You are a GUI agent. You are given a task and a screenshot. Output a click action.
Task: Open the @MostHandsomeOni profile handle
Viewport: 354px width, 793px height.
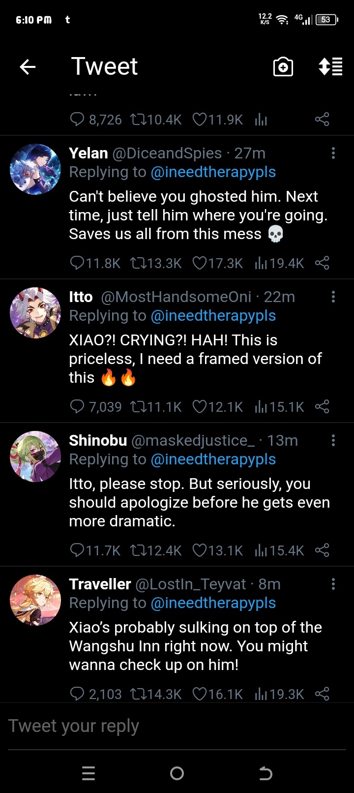[x=176, y=297]
